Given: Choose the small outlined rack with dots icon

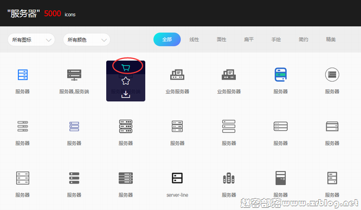Looking at the screenshot, I should (x=177, y=126).
